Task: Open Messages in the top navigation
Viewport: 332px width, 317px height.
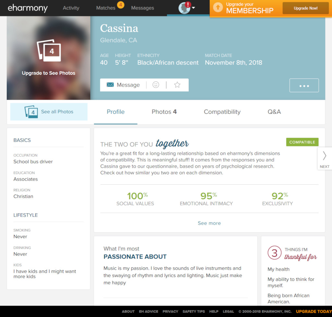Action: (x=142, y=8)
